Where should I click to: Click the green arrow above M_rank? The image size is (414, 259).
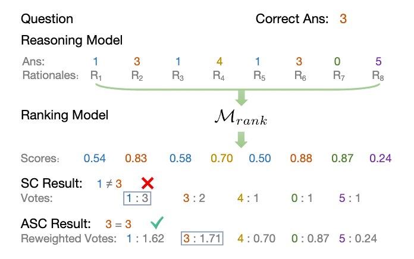point(241,97)
